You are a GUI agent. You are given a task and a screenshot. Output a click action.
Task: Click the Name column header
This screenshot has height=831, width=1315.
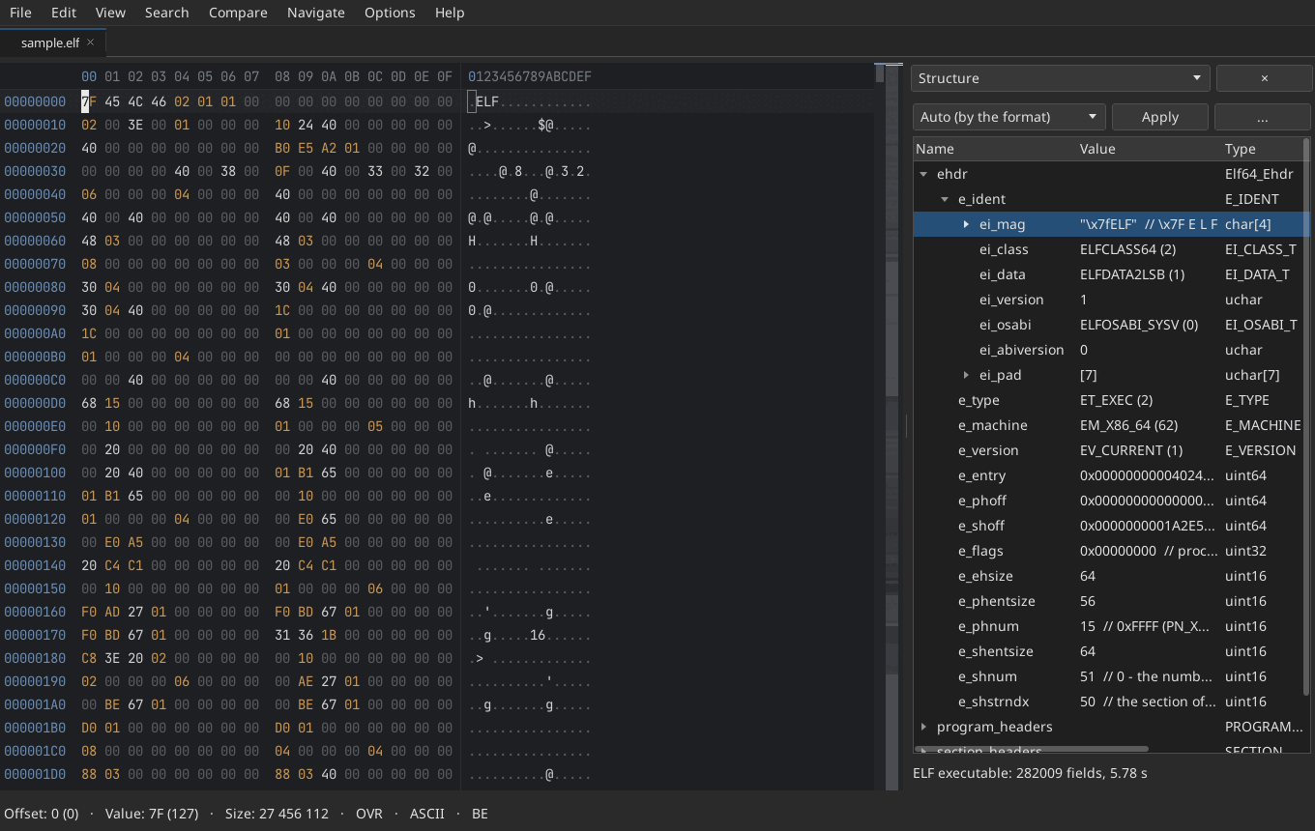pyautogui.click(x=995, y=149)
